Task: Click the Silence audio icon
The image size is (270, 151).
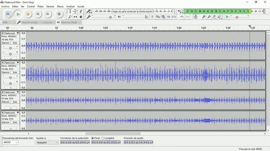Action: 174,17
